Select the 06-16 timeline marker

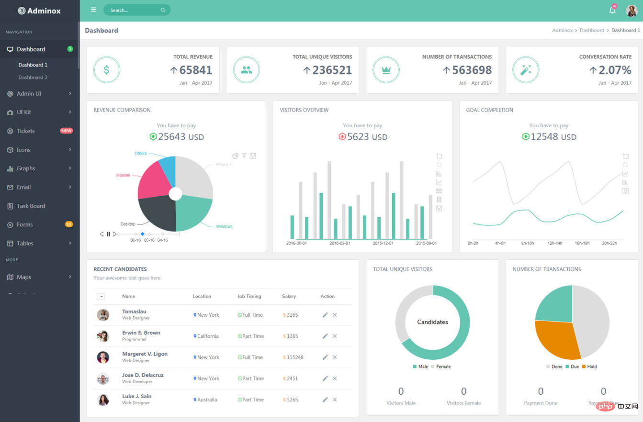click(136, 234)
